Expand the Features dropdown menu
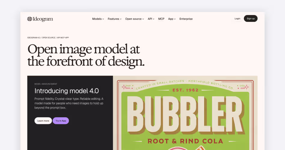This screenshot has height=150, width=285. point(115,19)
